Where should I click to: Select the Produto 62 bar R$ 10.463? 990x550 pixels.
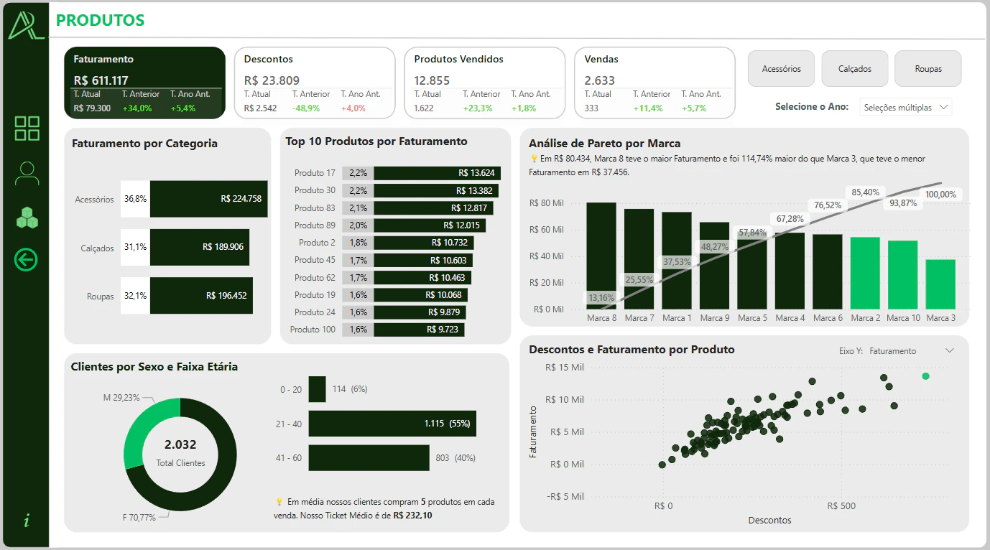pos(422,277)
